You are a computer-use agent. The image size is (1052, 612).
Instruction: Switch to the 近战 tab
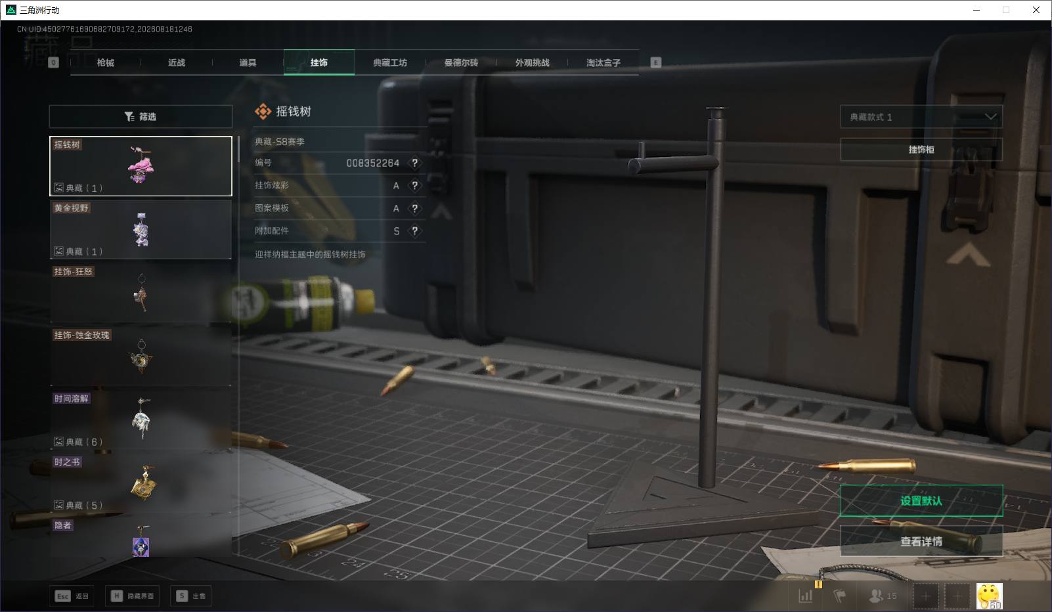pos(177,62)
